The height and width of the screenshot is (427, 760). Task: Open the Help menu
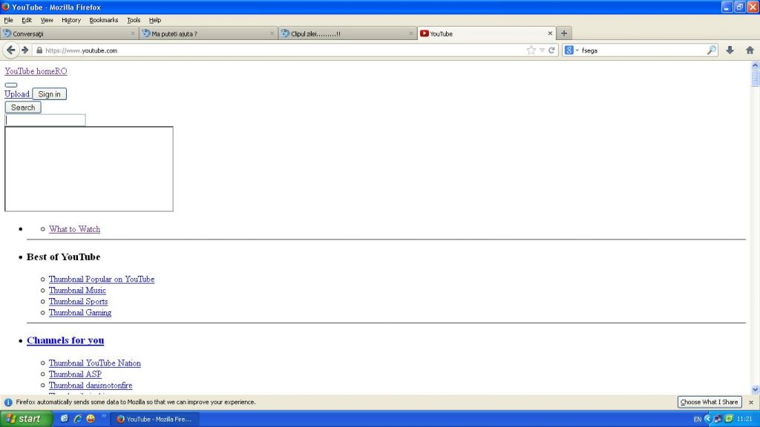(x=155, y=20)
